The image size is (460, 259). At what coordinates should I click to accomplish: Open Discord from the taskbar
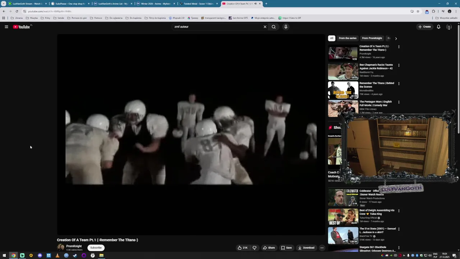40,255
